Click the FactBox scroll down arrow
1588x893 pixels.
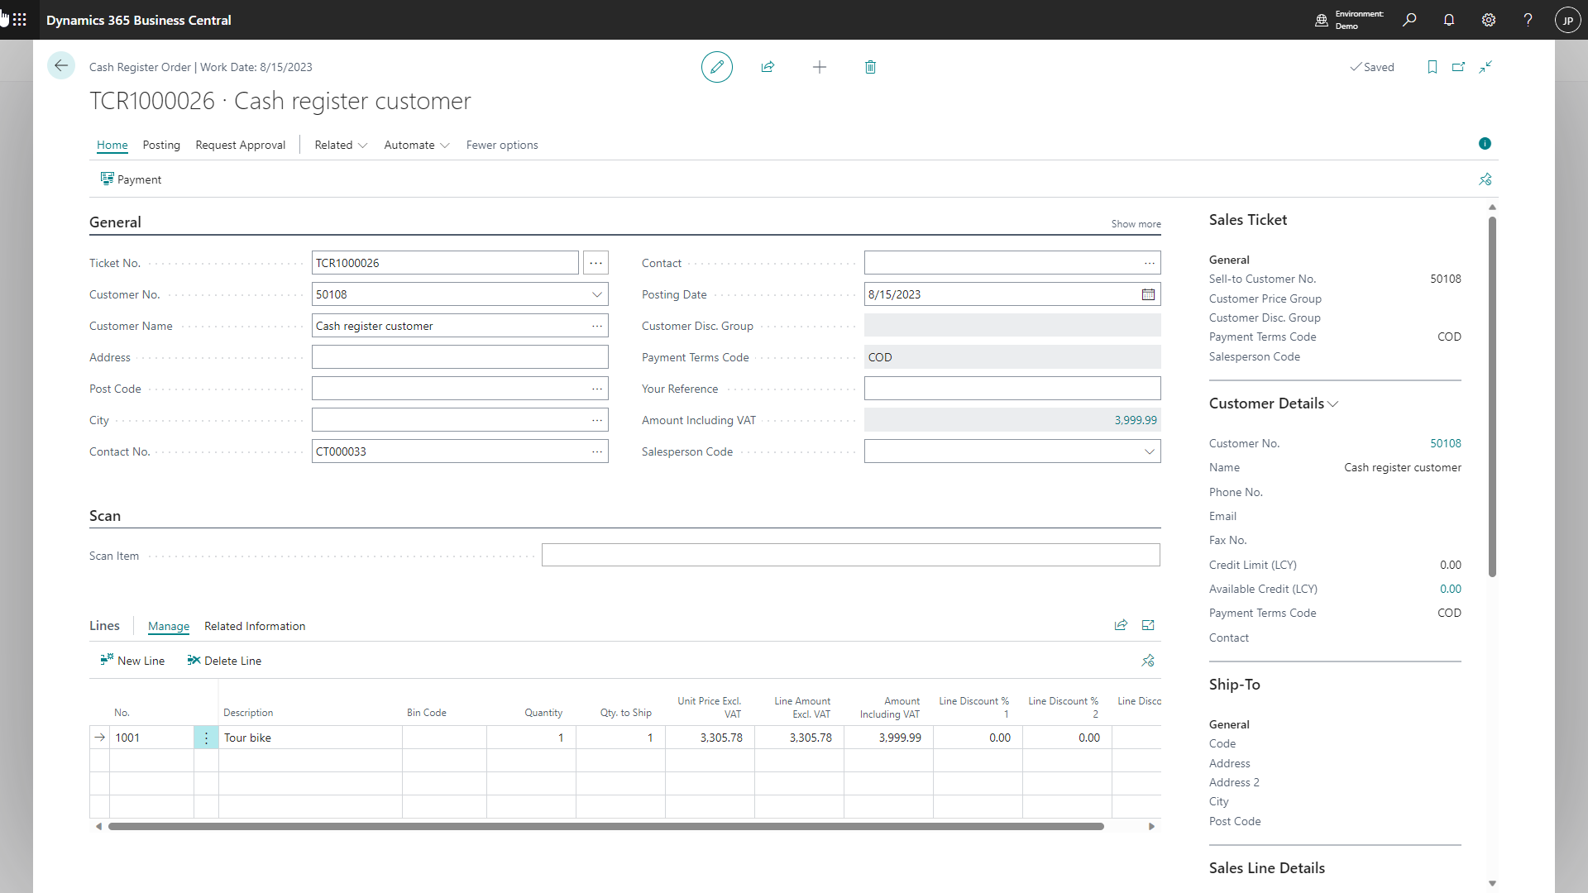[x=1492, y=883]
